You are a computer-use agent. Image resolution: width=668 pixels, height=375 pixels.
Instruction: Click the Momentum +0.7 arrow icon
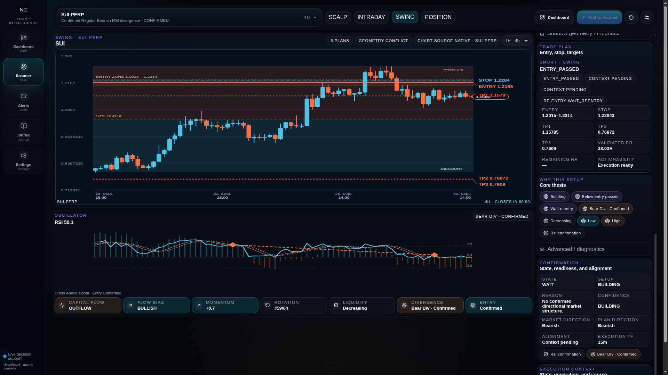tap(199, 305)
